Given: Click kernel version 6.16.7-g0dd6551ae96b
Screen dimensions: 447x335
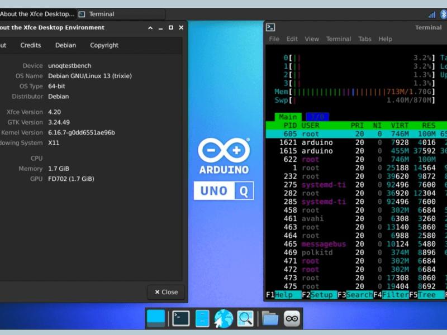Looking at the screenshot, I should (82, 133).
